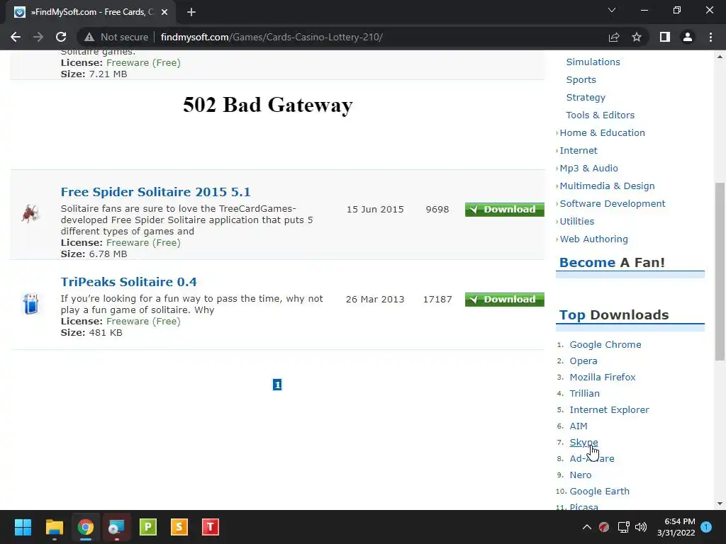Open Trillian in Top Downloads

pyautogui.click(x=584, y=393)
